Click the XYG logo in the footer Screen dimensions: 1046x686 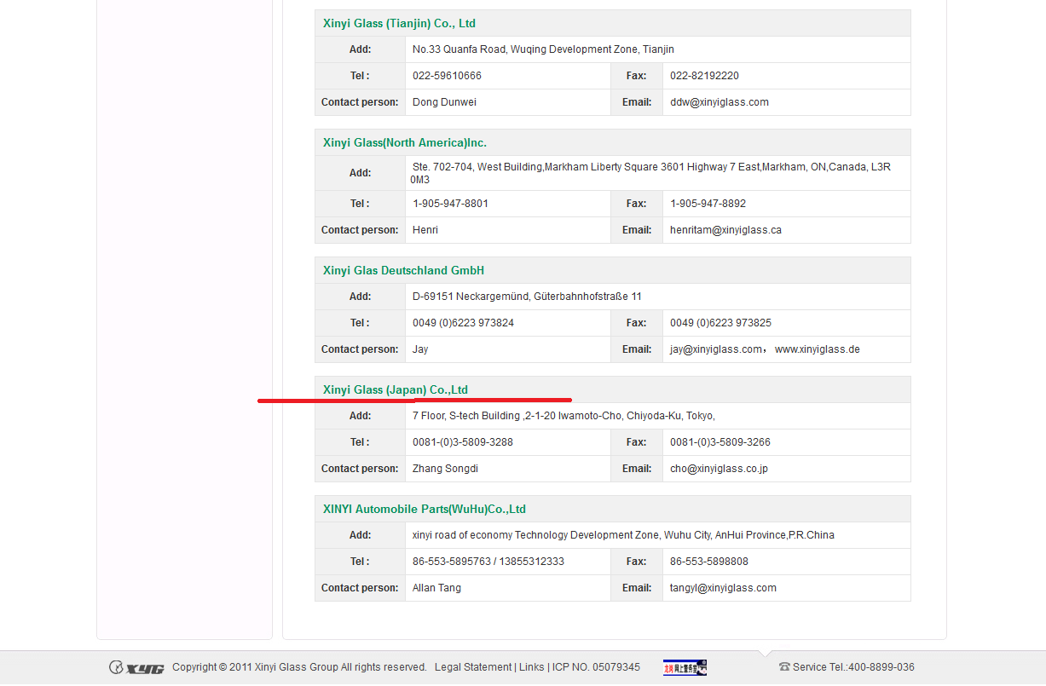pos(136,667)
